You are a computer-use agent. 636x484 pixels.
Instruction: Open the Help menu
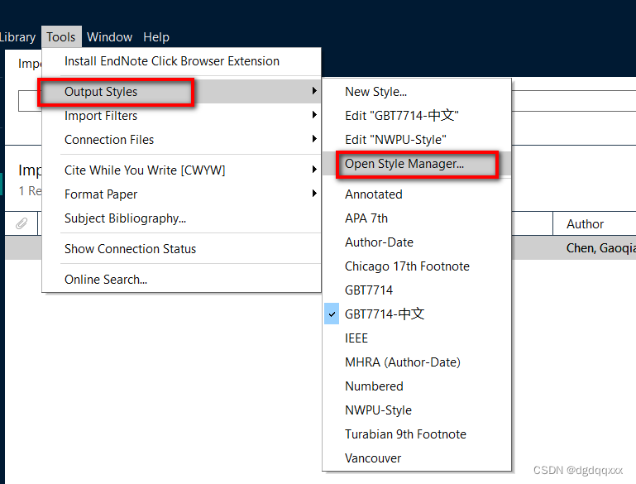(x=156, y=37)
